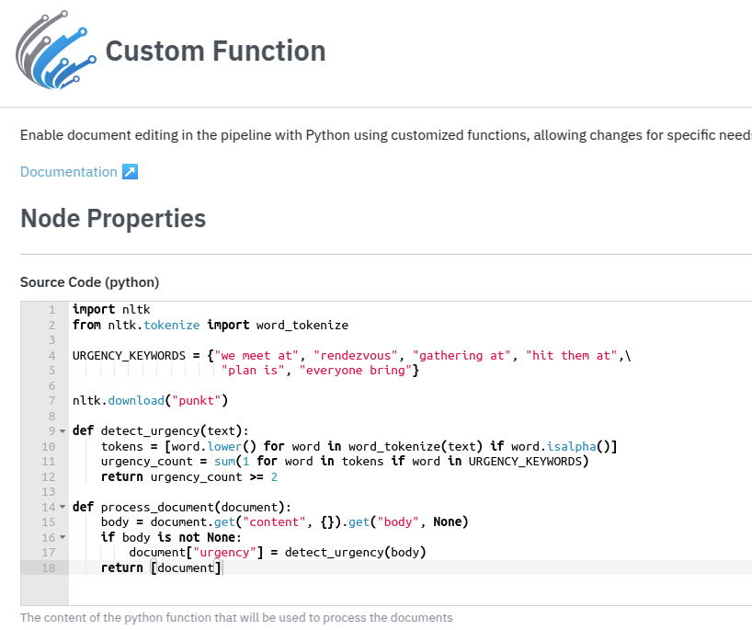Open the Documentation link
The height and width of the screenshot is (630, 752).
(69, 172)
